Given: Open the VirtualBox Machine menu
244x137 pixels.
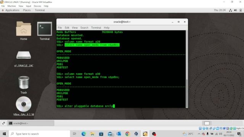Looking at the screenshot, I should (12, 6).
